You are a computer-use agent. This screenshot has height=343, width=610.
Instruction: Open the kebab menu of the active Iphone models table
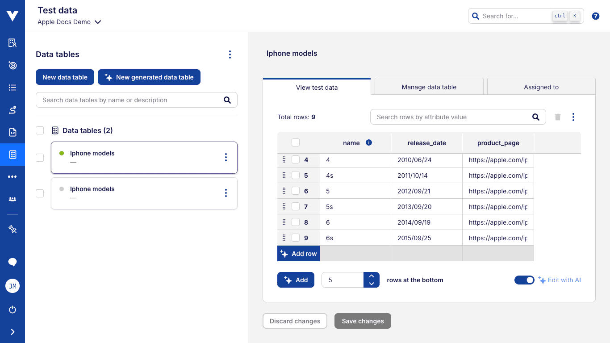[226, 157]
